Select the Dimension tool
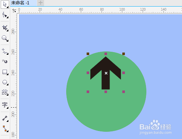182x139 pixels. [x=5, y=119]
